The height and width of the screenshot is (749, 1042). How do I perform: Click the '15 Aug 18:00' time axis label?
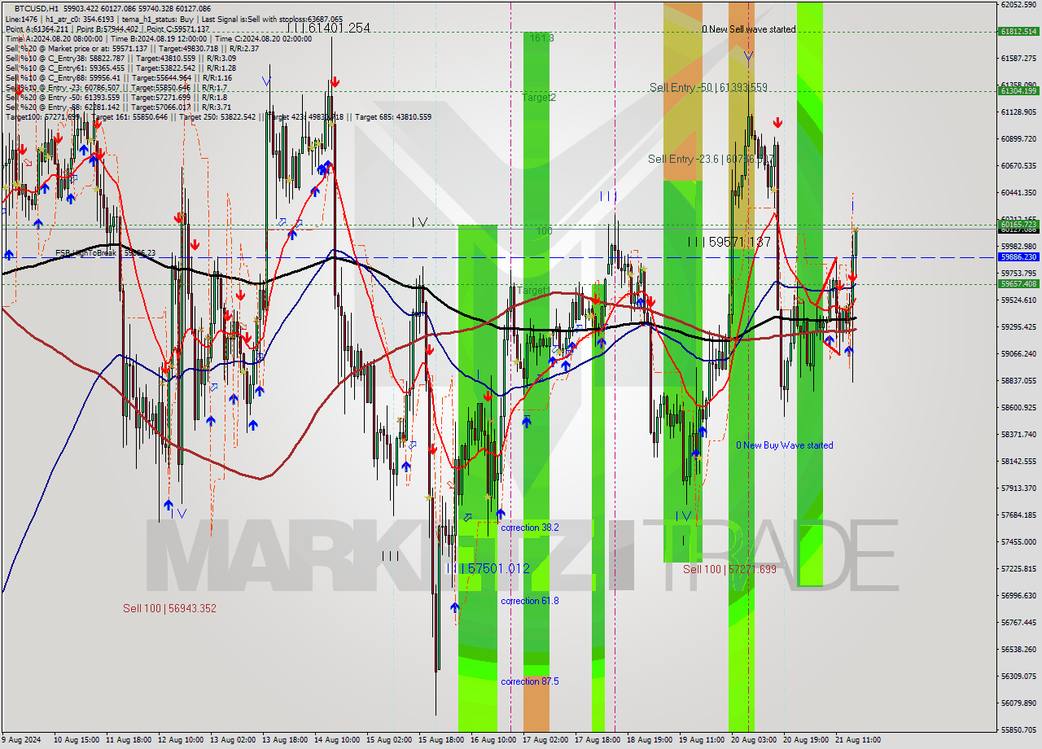(441, 741)
